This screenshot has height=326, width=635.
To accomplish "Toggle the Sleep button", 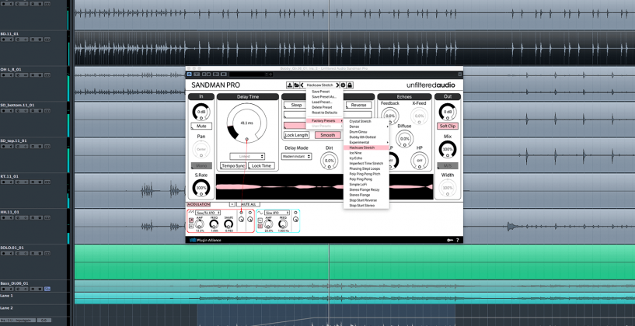I will [x=296, y=105].
